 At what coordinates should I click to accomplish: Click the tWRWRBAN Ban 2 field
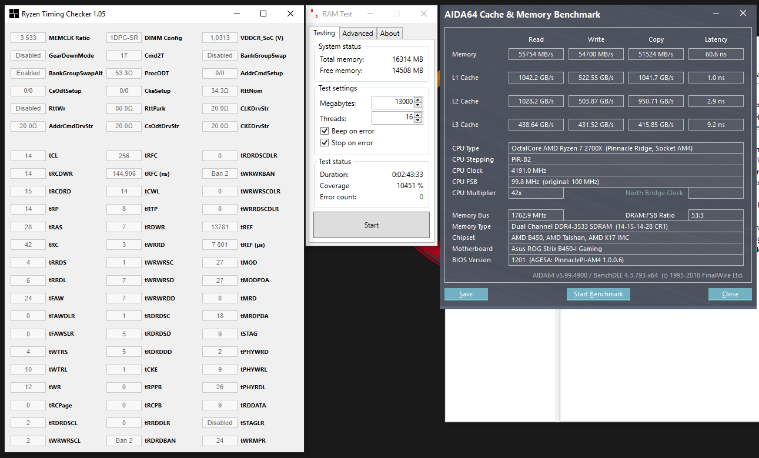220,173
